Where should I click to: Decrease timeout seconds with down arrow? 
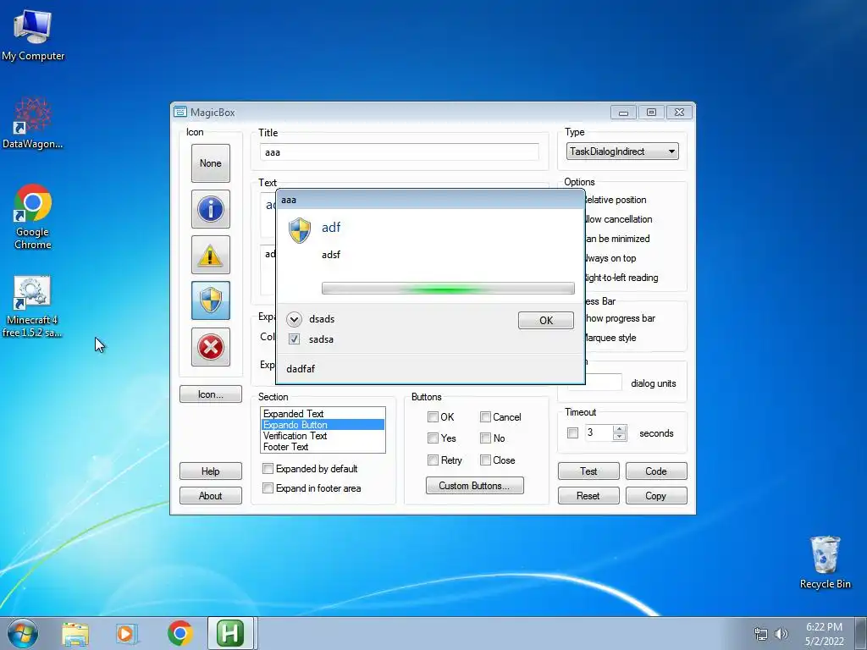pyautogui.click(x=620, y=437)
